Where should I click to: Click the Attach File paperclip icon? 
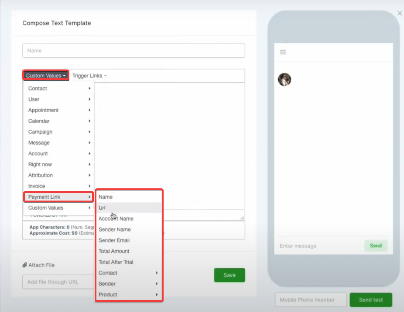point(25,265)
